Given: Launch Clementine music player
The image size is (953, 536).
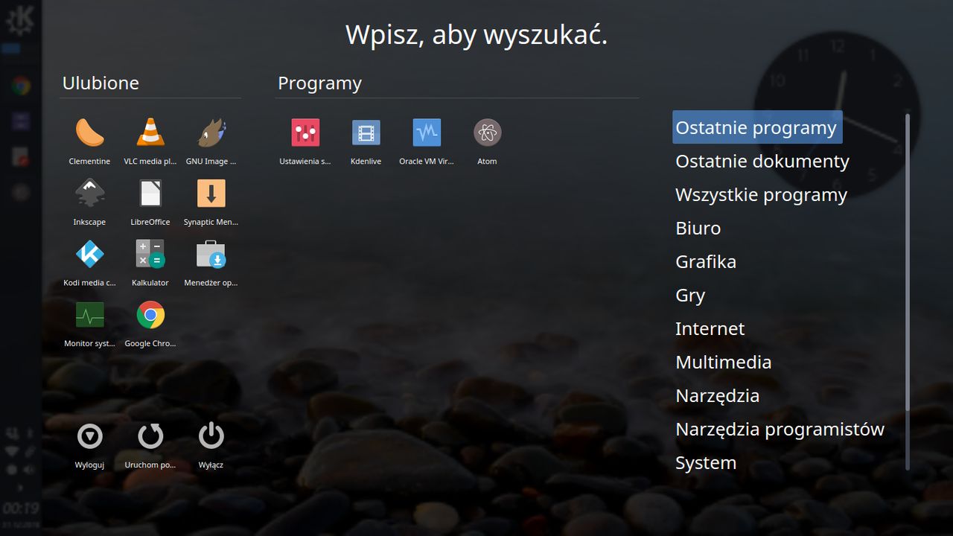Looking at the screenshot, I should 89,133.
